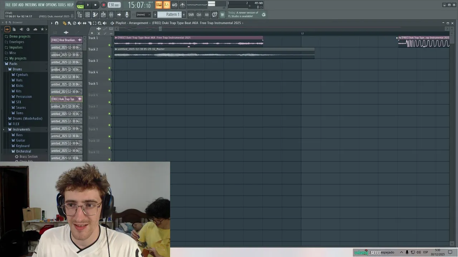This screenshot has height=257, width=458.
Task: Select the Delete tool in playlist toolbar
Action: (74, 23)
